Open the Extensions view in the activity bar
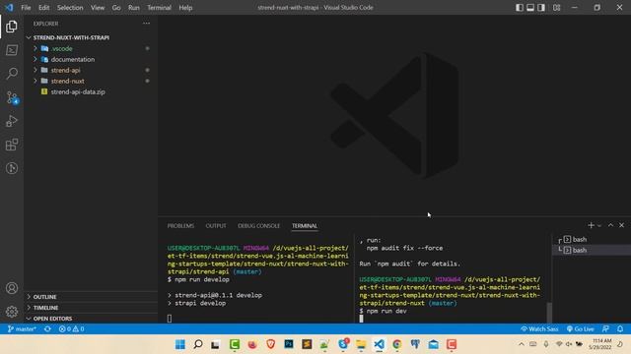The height and width of the screenshot is (354, 631). pos(12,145)
